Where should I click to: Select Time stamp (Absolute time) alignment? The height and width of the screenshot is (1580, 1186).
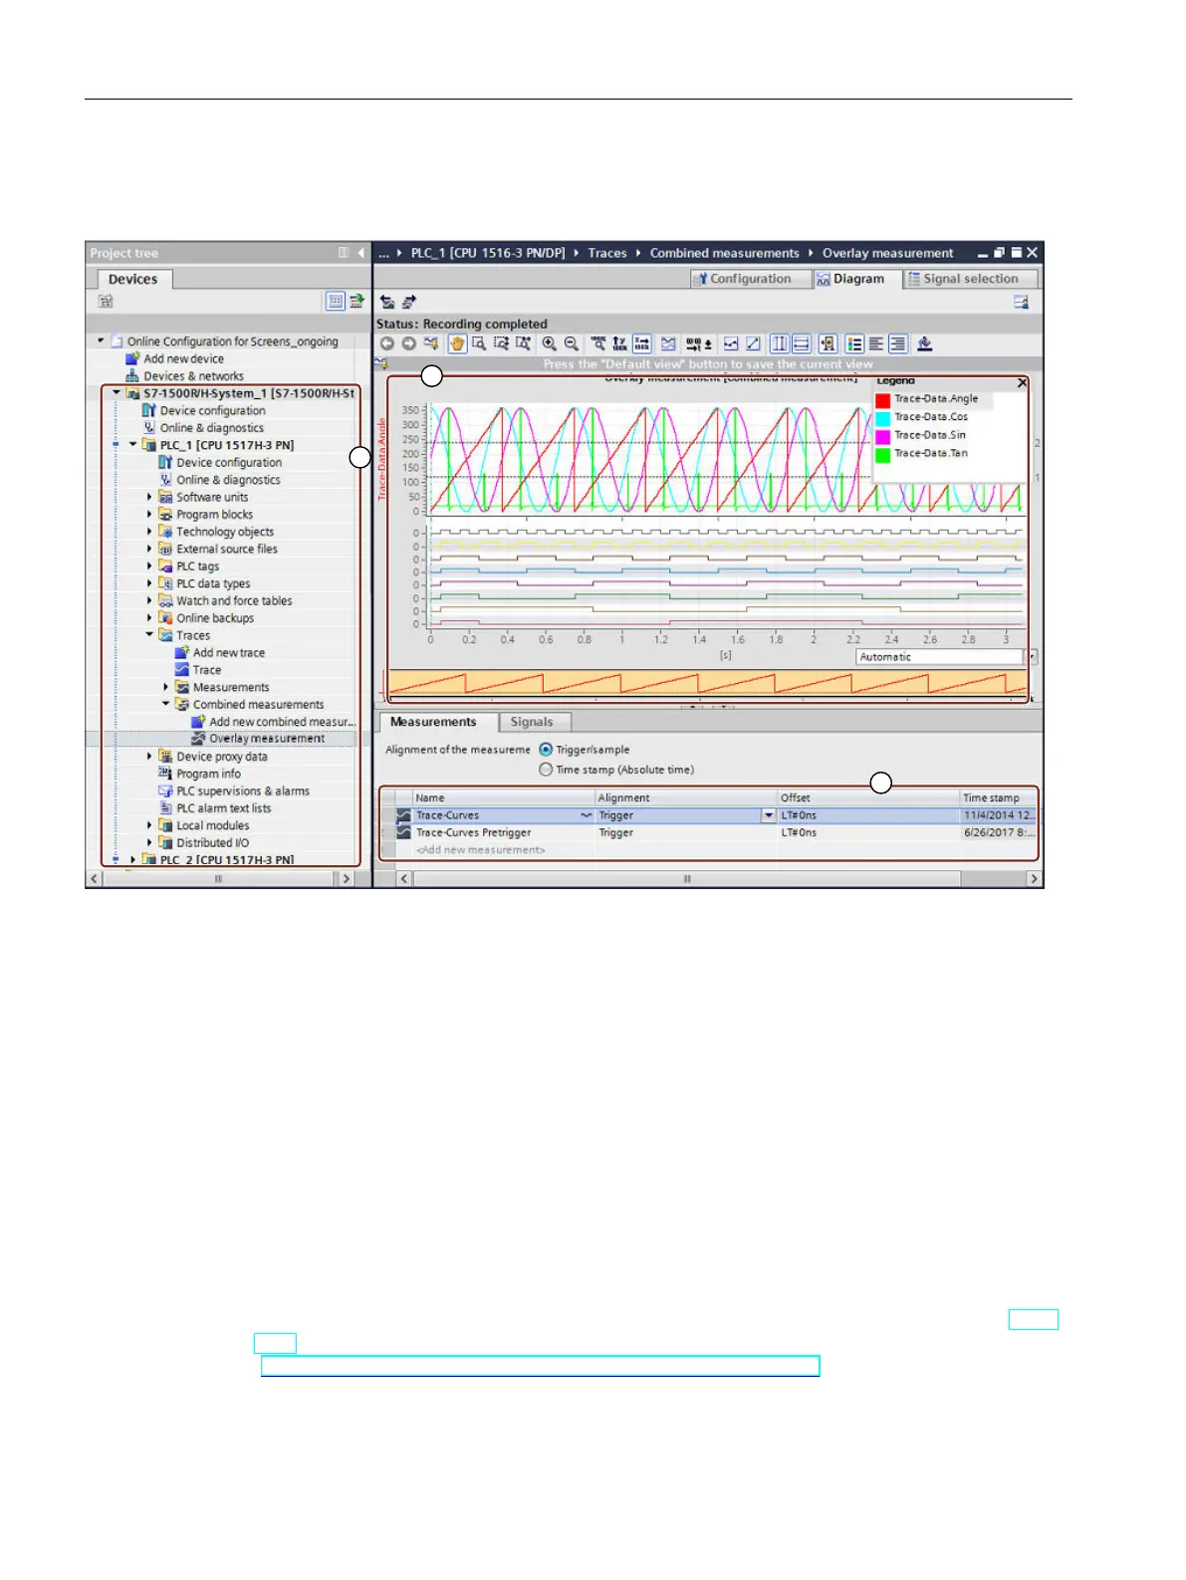546,770
